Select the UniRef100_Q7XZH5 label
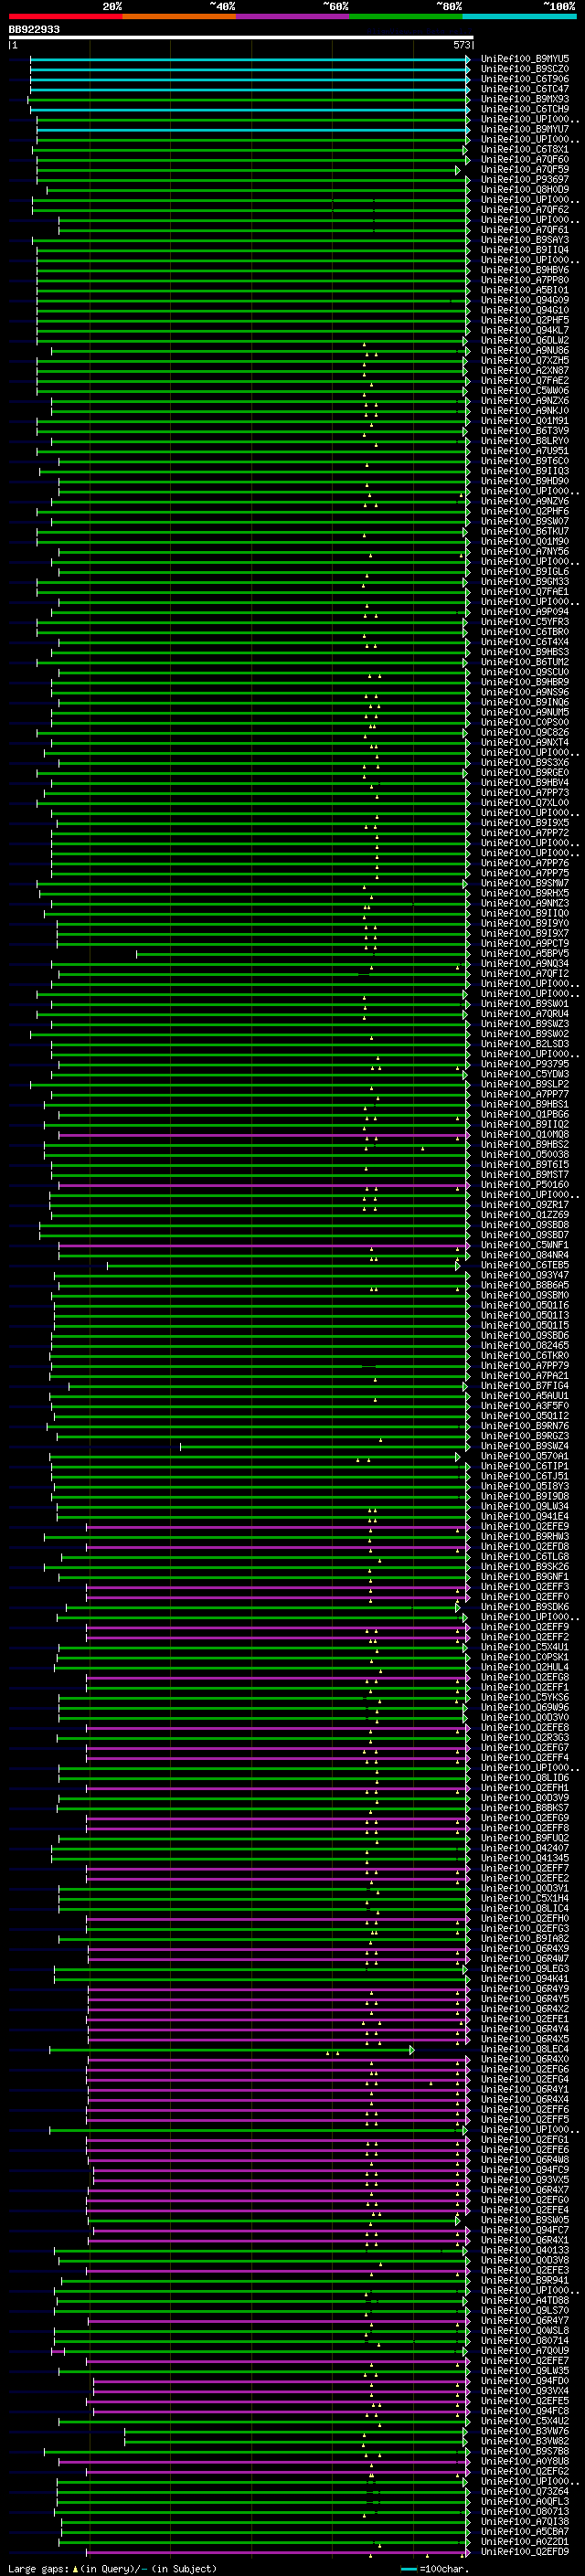The image size is (585, 2576). [x=525, y=360]
